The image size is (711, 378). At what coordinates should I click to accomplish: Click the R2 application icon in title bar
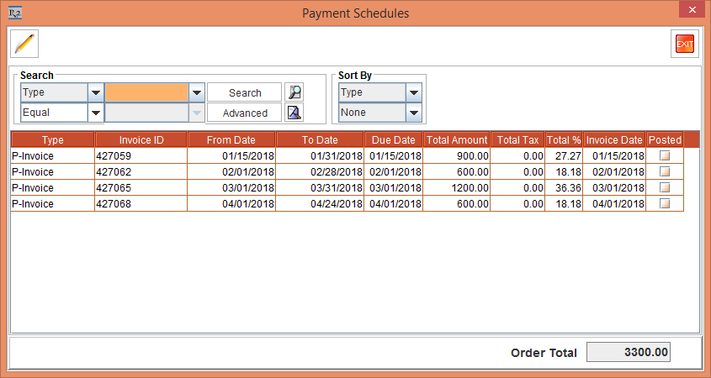(x=14, y=13)
